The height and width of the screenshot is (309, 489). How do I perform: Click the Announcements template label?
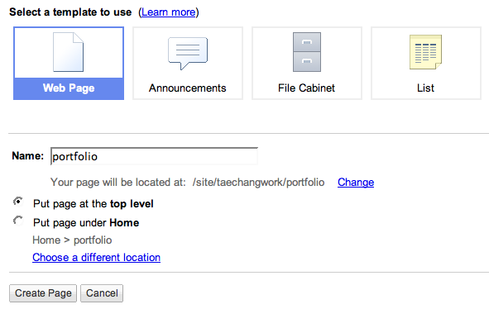click(188, 88)
